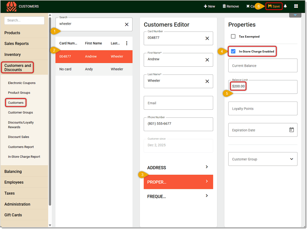Open the Expiration Date calendar picker
Image resolution: width=308 pixels, height=230 pixels.
[x=292, y=130]
